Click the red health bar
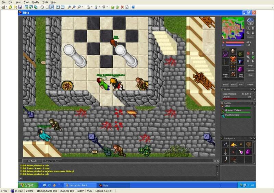The image size is (274, 193). 235,42
